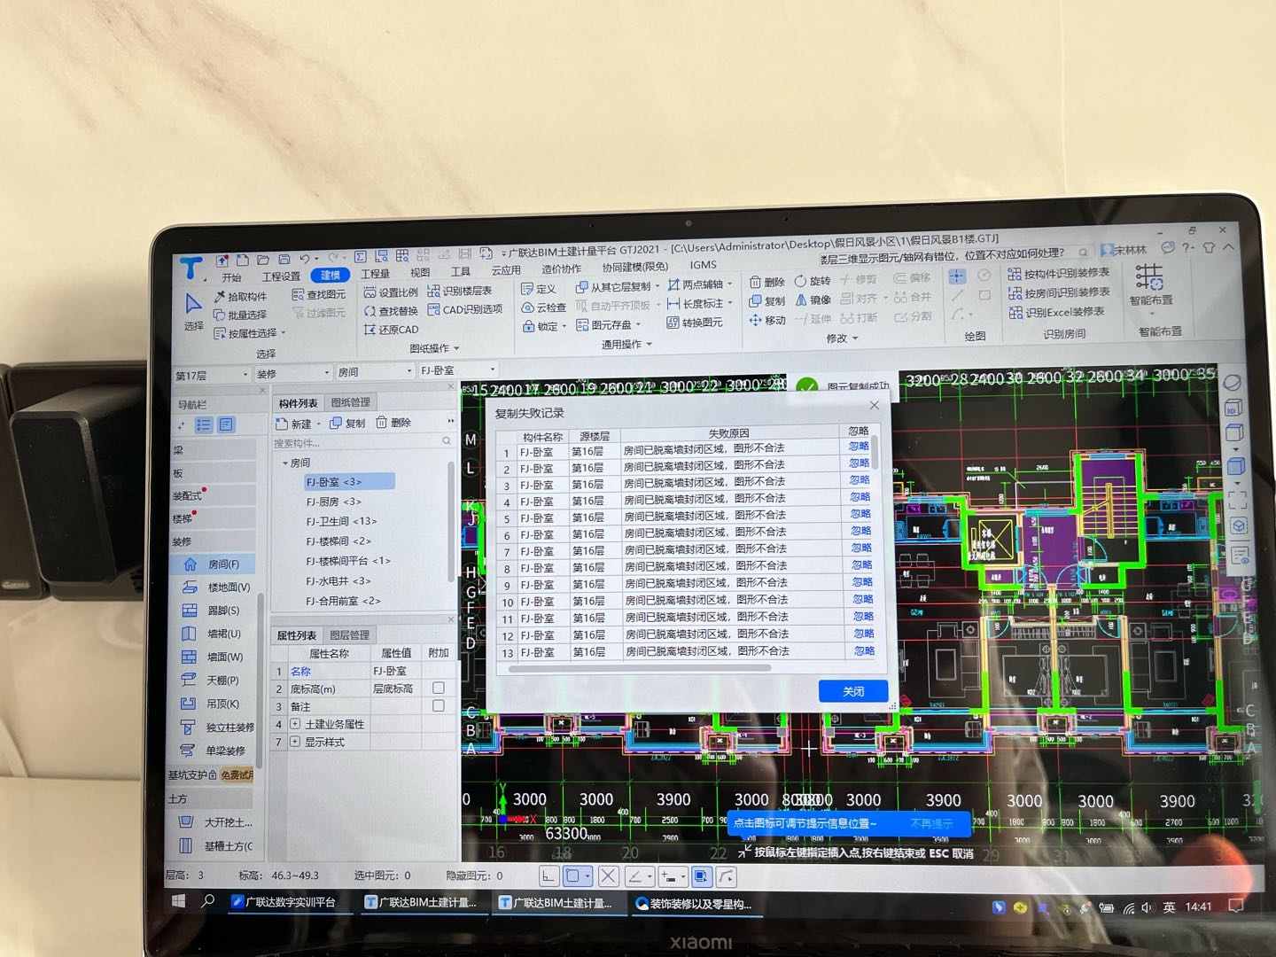Click the dialog's horizontal scrollbar
Screen dimensions: 1276x957
[x=640, y=667]
